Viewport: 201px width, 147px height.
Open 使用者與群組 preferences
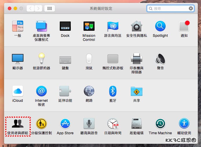[x=18, y=124]
